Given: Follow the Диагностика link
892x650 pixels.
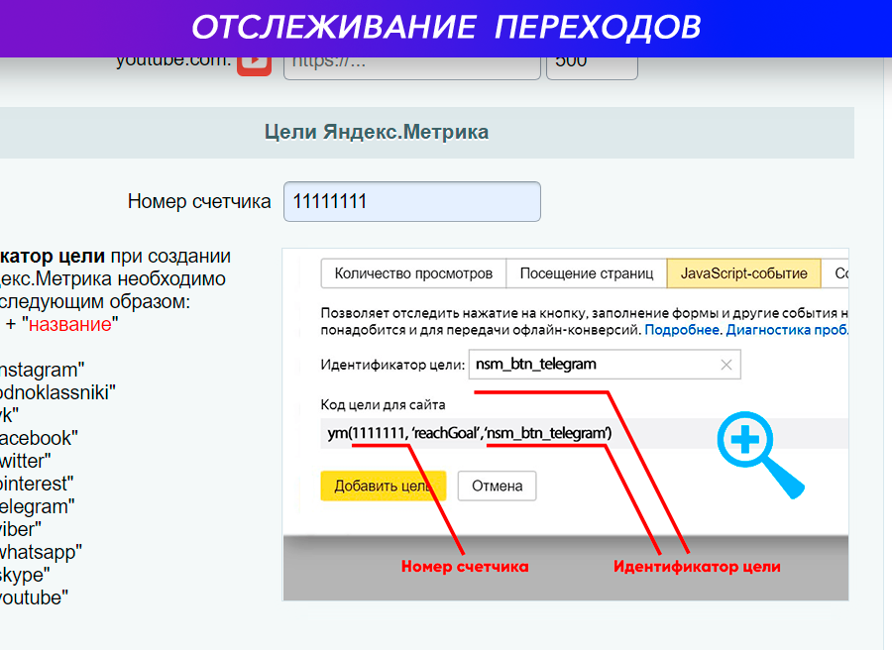Looking at the screenshot, I should 788,329.
